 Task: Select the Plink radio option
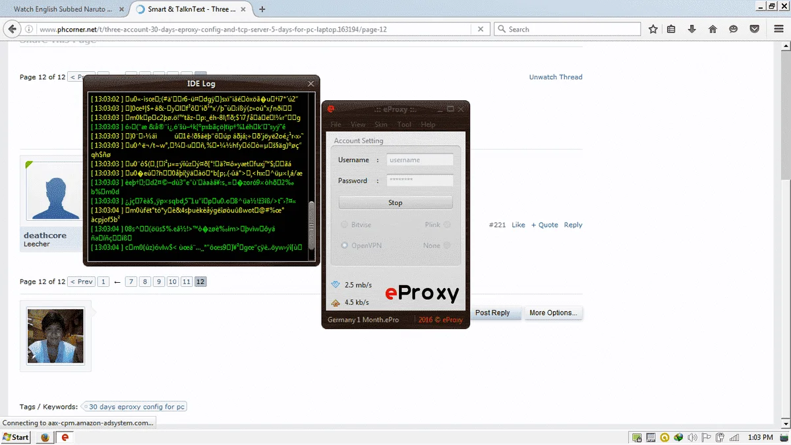(448, 225)
